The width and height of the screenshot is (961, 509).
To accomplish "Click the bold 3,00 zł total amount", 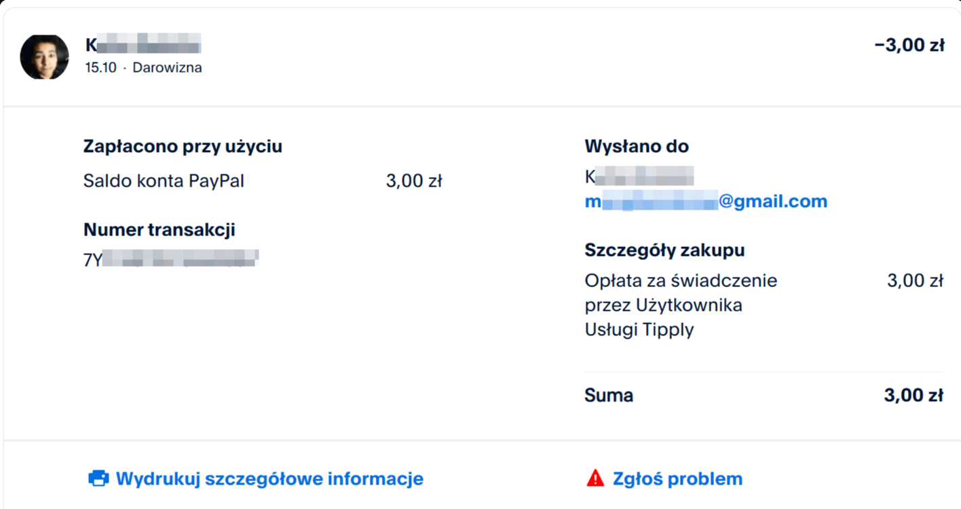I will (913, 395).
